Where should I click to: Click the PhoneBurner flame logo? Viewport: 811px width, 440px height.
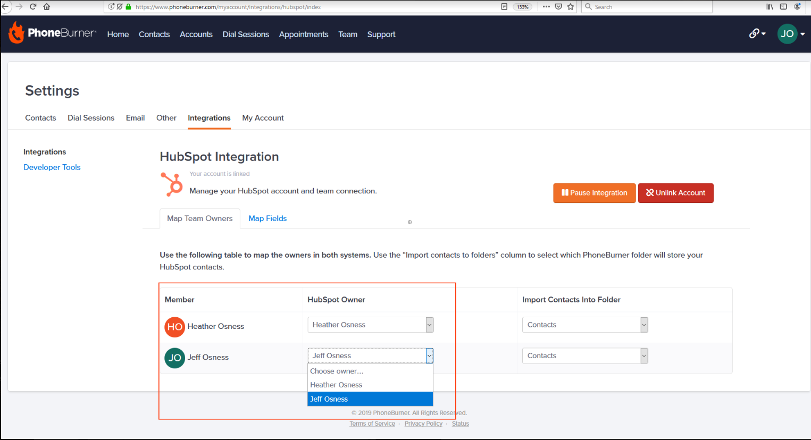16,33
